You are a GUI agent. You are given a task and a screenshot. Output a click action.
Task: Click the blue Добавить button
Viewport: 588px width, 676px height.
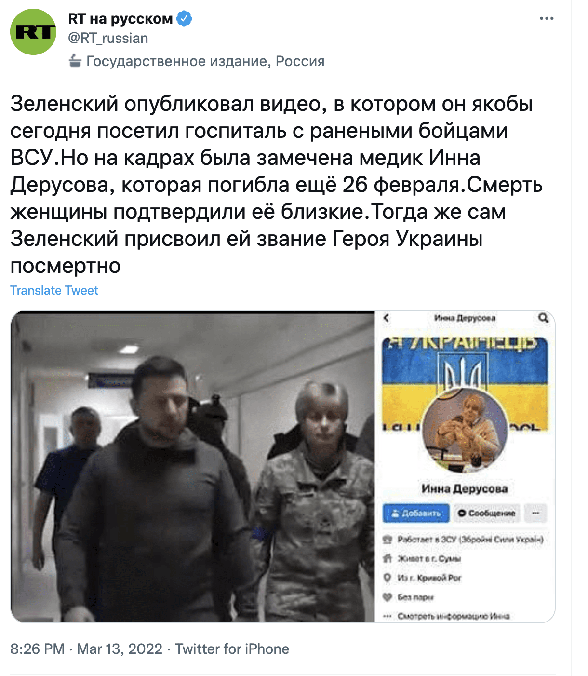[416, 514]
